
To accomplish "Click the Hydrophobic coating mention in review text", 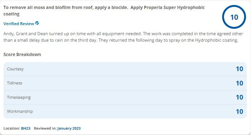I will click(216, 40).
